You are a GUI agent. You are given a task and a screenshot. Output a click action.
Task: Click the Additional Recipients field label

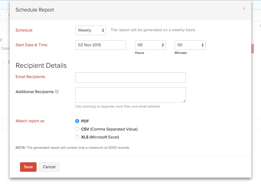point(34,92)
